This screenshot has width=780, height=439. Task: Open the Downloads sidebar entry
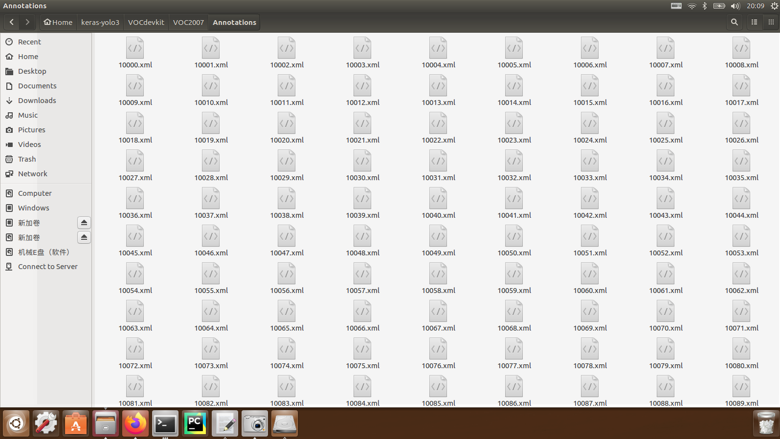tap(46, 101)
